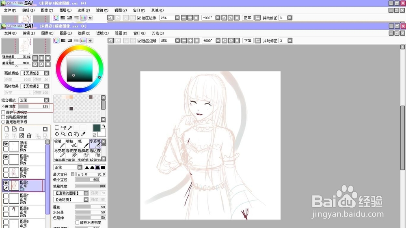The image size is (406, 228).
Task: Click undo in the front window toolbar
Action: 110,41
